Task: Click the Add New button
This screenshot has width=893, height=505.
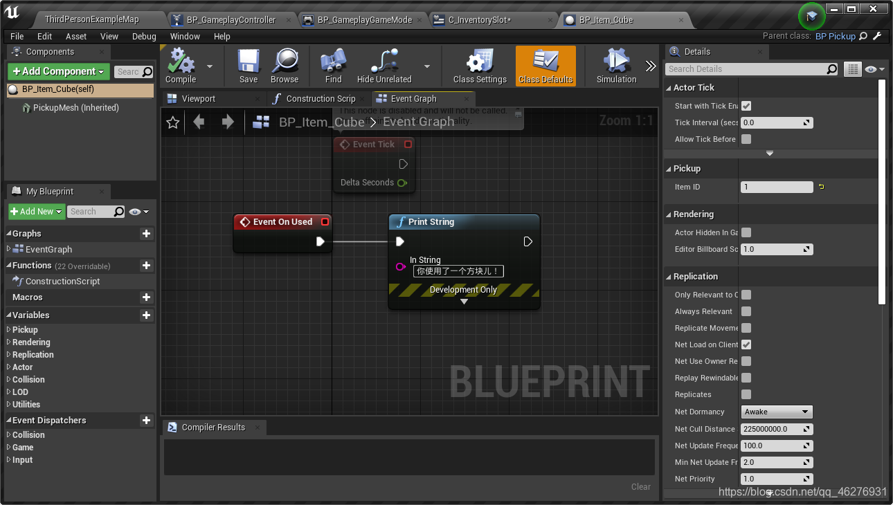Action: tap(37, 212)
